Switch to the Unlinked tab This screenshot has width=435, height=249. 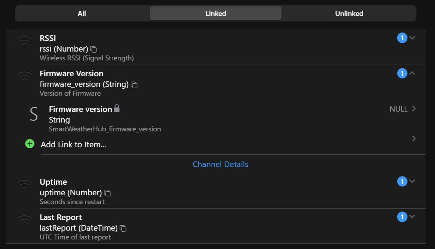(x=349, y=13)
